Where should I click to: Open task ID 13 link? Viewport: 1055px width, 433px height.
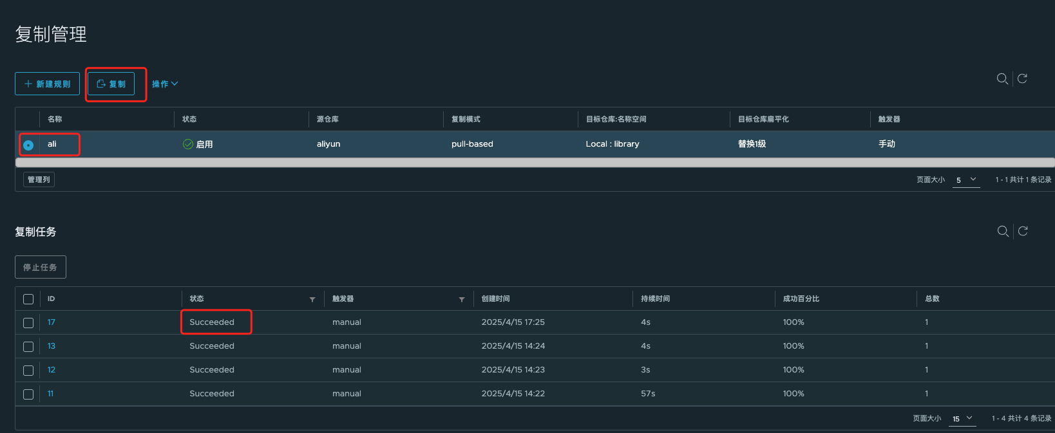pyautogui.click(x=51, y=346)
